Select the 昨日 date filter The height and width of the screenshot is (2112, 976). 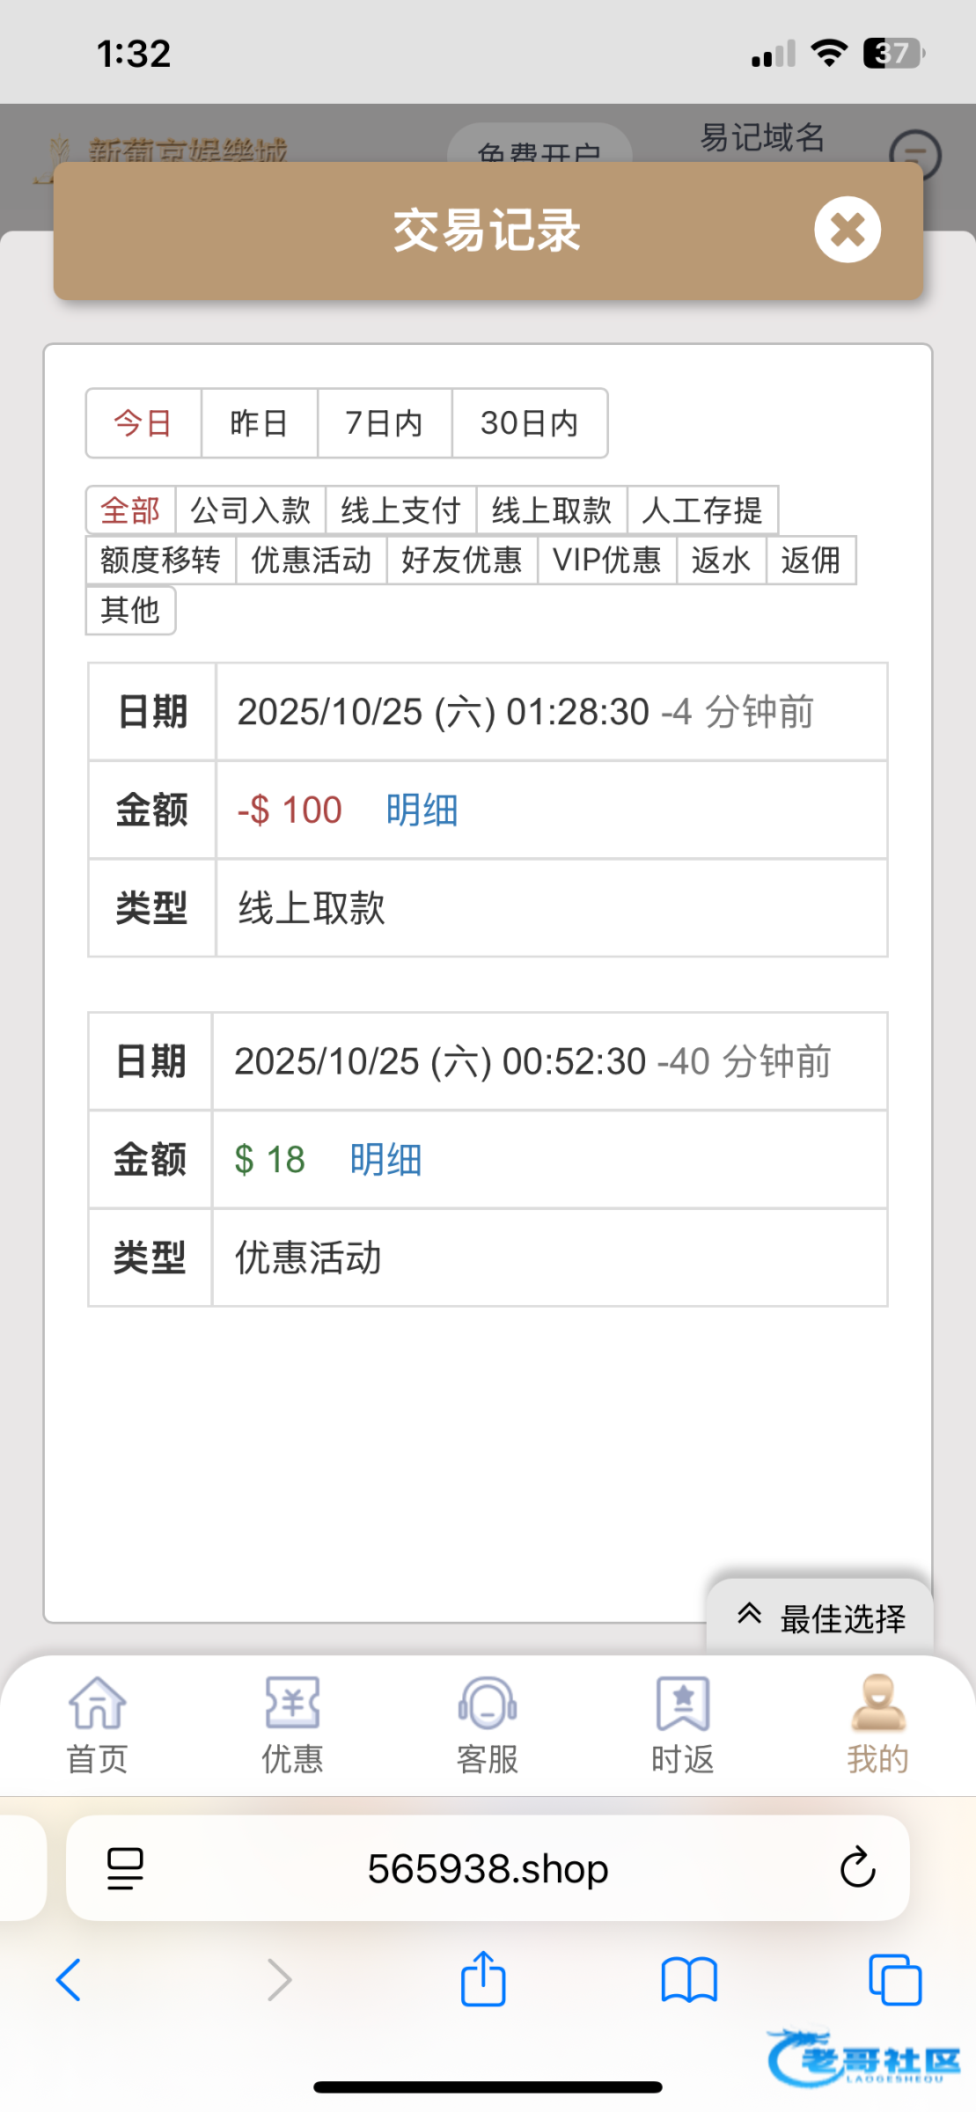pos(259,423)
